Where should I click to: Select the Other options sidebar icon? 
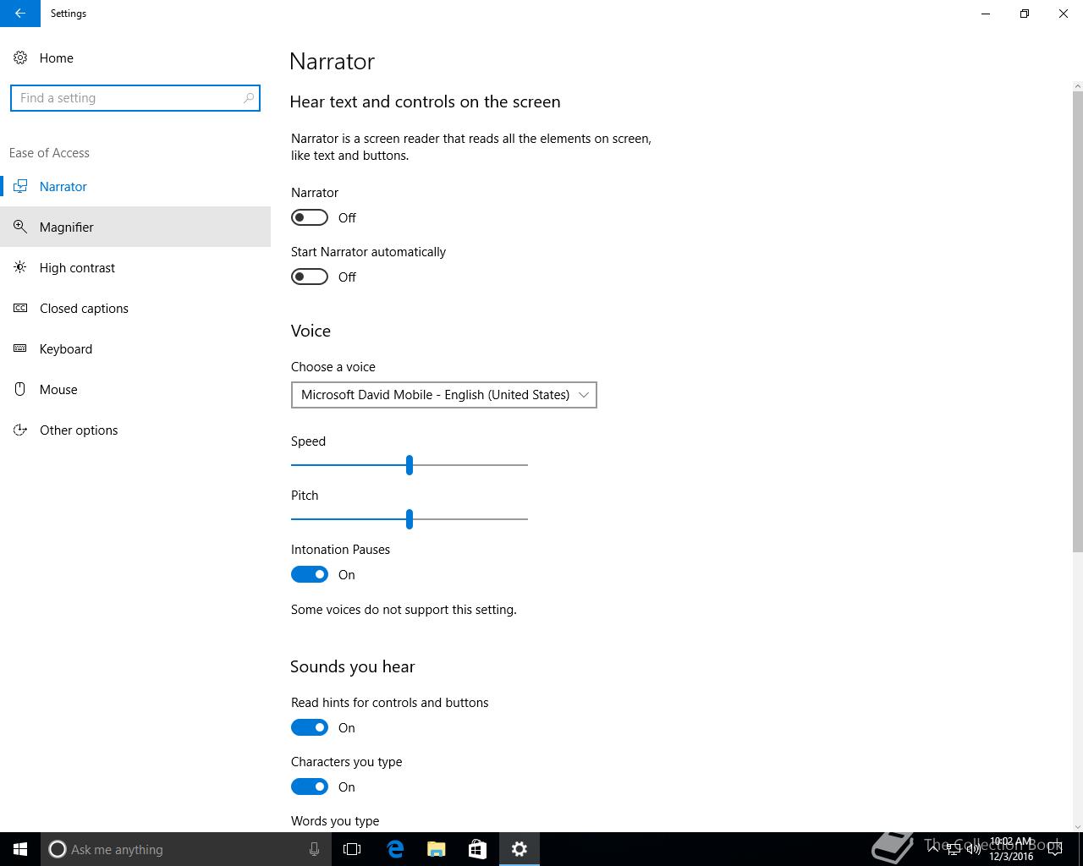tap(20, 430)
